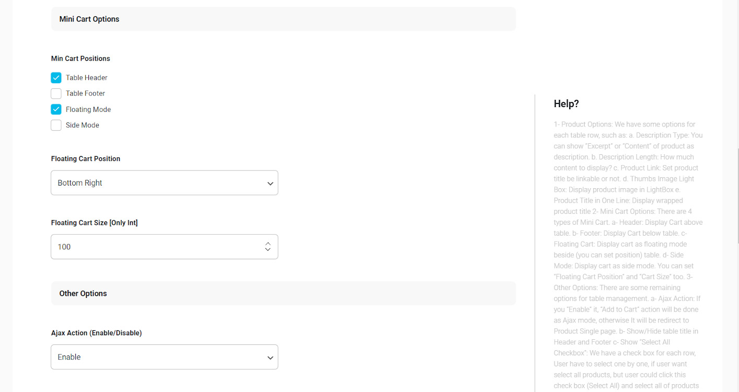739x392 pixels.
Task: Click the "Min Cart Positions" field label
Action: [x=80, y=59]
